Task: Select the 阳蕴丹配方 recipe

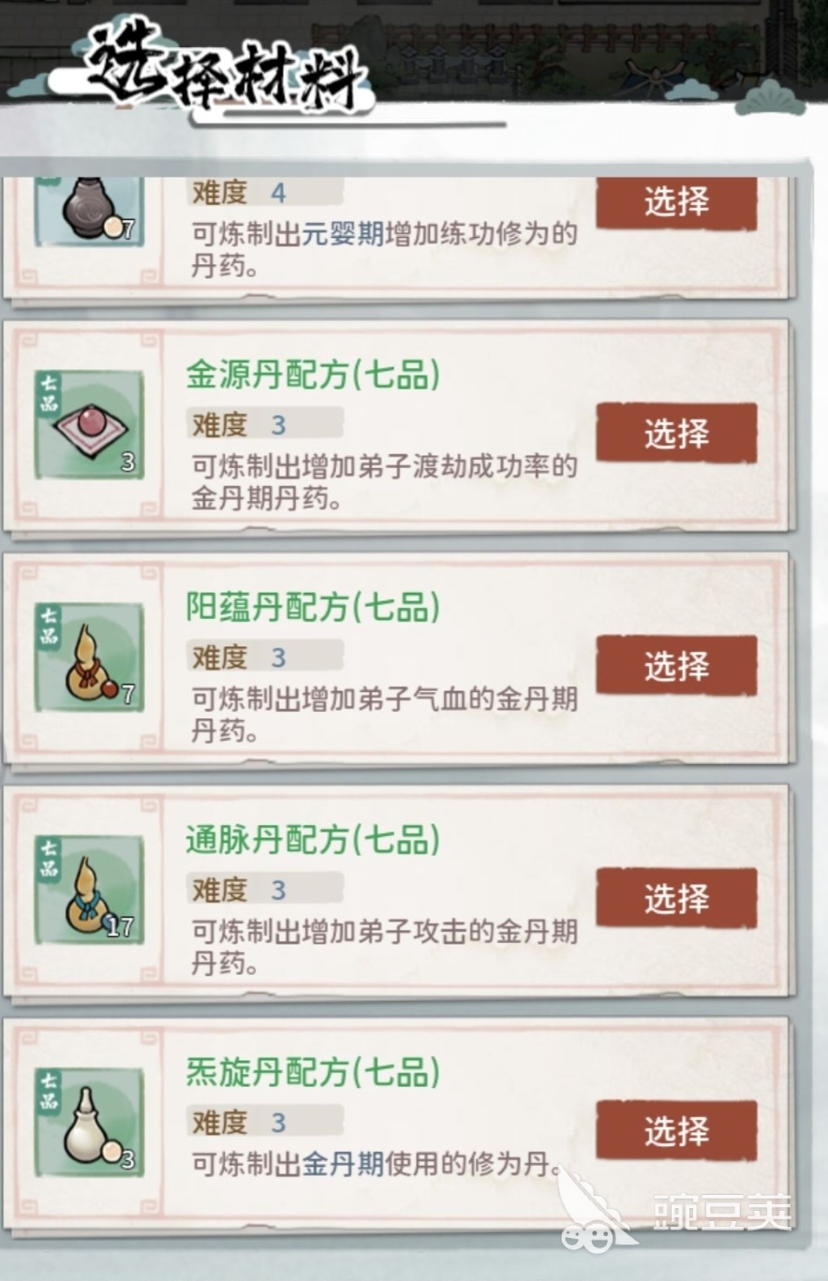Action: pos(676,665)
